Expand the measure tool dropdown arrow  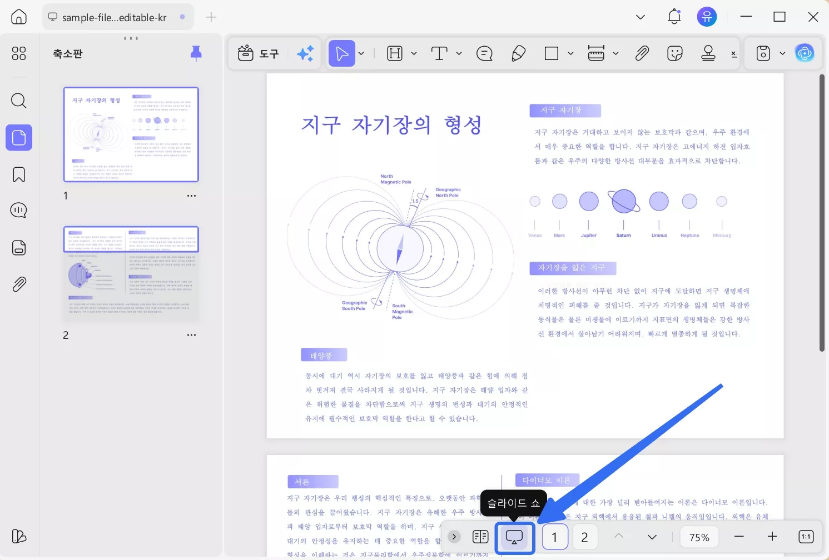click(615, 53)
